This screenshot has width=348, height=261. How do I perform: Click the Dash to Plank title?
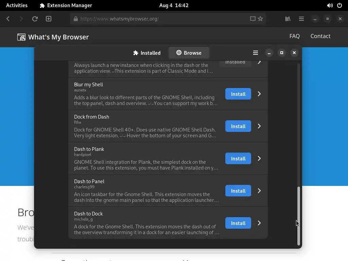coord(89,149)
